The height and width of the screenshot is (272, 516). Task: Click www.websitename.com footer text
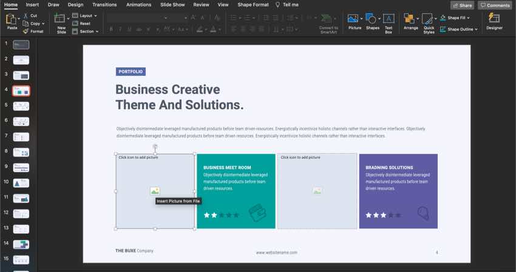click(x=276, y=253)
